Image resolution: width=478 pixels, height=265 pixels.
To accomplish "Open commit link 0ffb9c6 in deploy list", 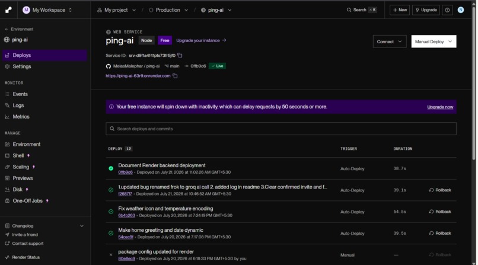I will (125, 173).
